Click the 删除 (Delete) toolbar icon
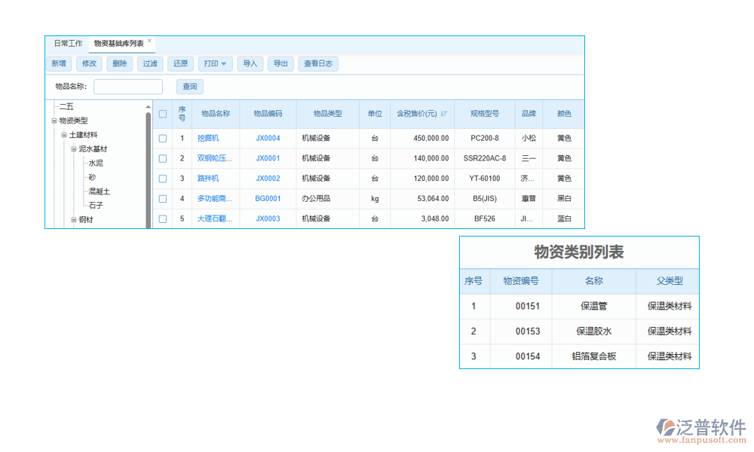The image size is (754, 452). point(119,63)
